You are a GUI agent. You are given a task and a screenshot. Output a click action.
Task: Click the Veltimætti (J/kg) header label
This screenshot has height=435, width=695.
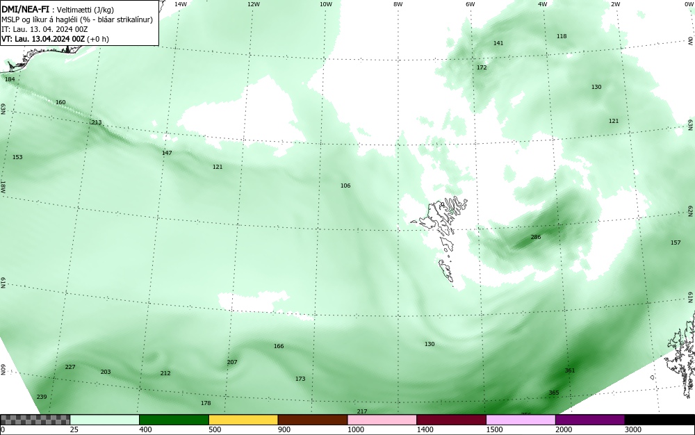point(85,10)
